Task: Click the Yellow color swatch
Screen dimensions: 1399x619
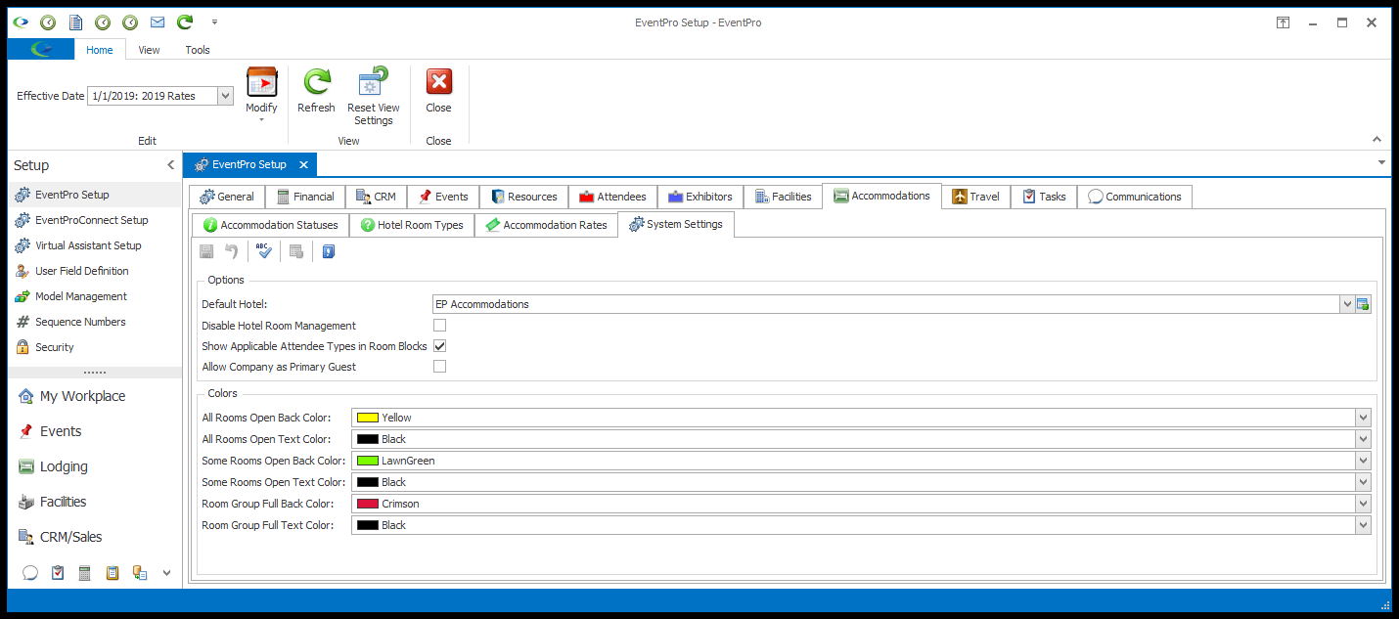Action: point(368,418)
